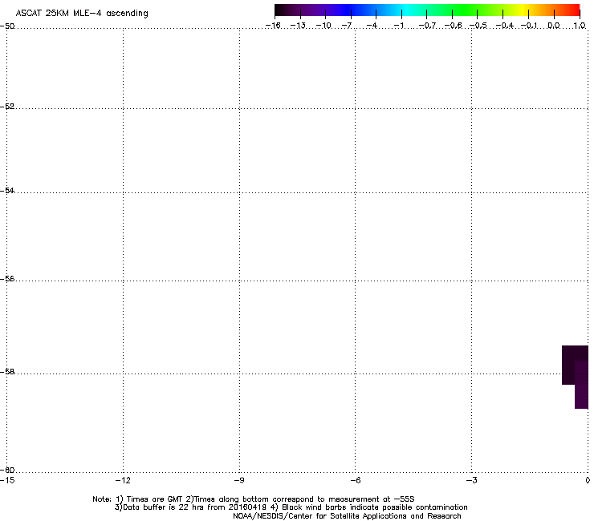Click the latitude label -58
The height and width of the screenshot is (521, 594).
coord(7,372)
